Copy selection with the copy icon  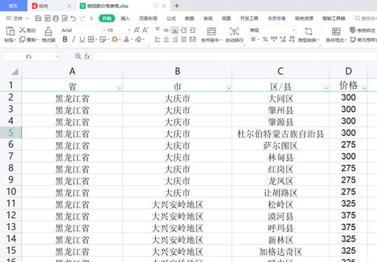point(22,40)
